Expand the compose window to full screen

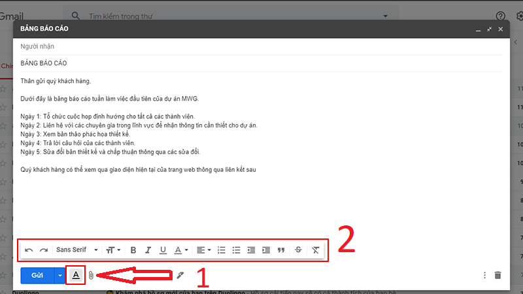489,29
